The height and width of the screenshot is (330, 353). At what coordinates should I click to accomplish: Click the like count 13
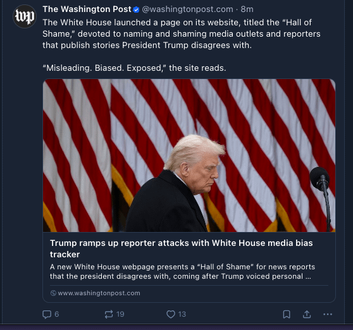click(x=182, y=314)
